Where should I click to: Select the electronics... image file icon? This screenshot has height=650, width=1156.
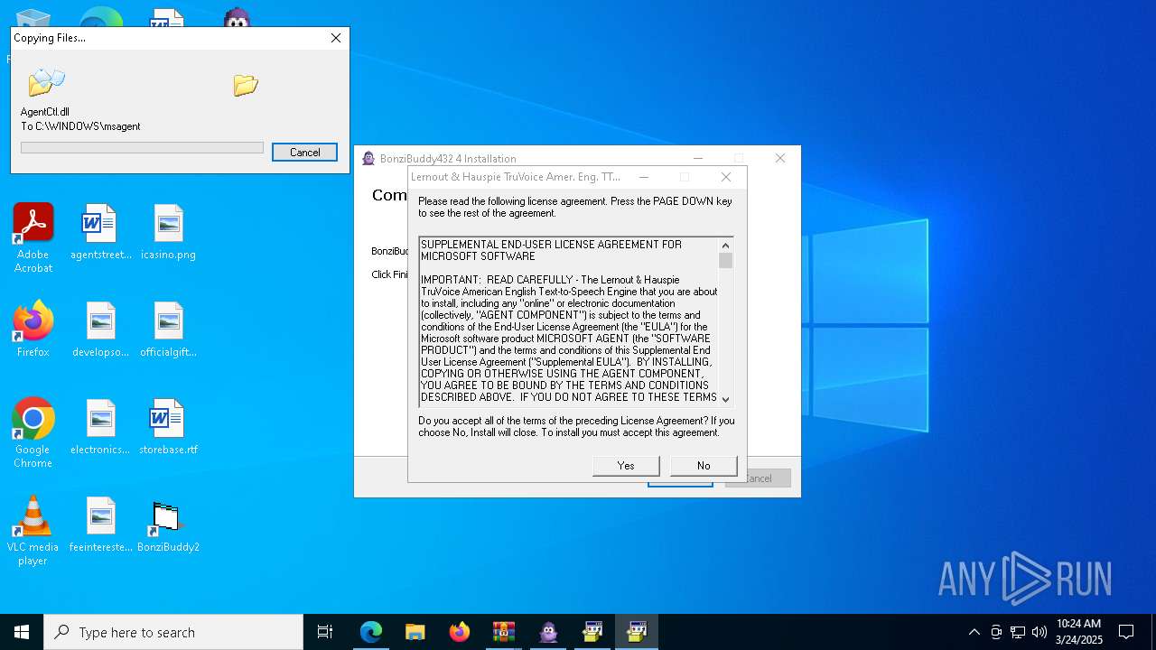[x=101, y=427]
